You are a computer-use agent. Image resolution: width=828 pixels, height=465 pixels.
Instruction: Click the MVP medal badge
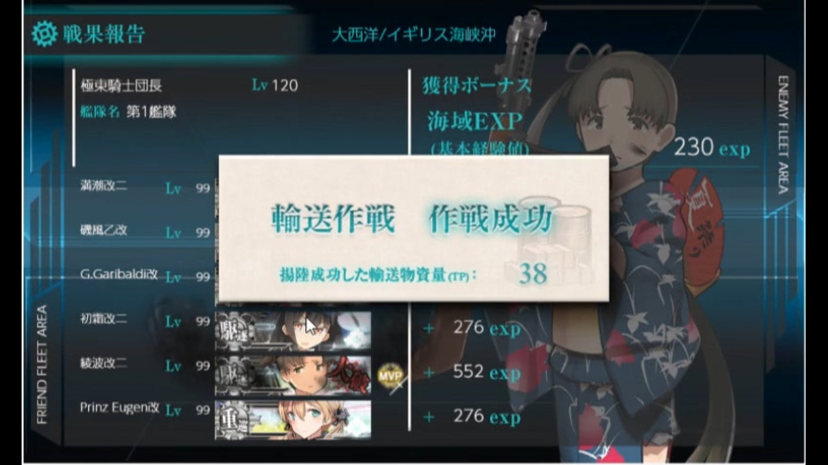pos(391,376)
